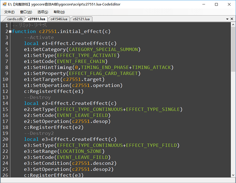Open the 文件(F) menu
The image size is (236, 183).
point(9,12)
